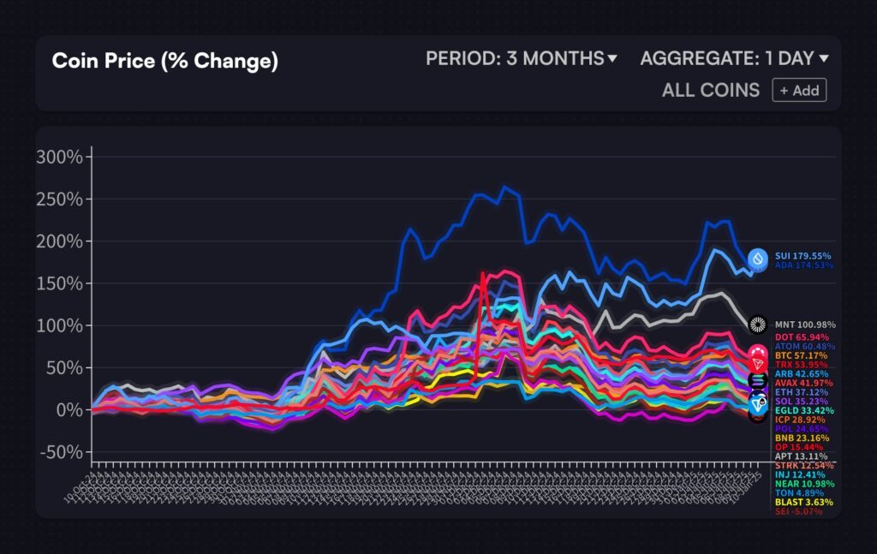Select the POL 24.65% legend label
Image resolution: width=877 pixels, height=554 pixels.
click(x=801, y=429)
